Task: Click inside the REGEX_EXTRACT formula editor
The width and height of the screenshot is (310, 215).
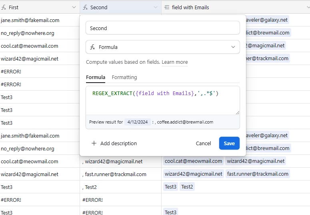Action: [x=163, y=100]
